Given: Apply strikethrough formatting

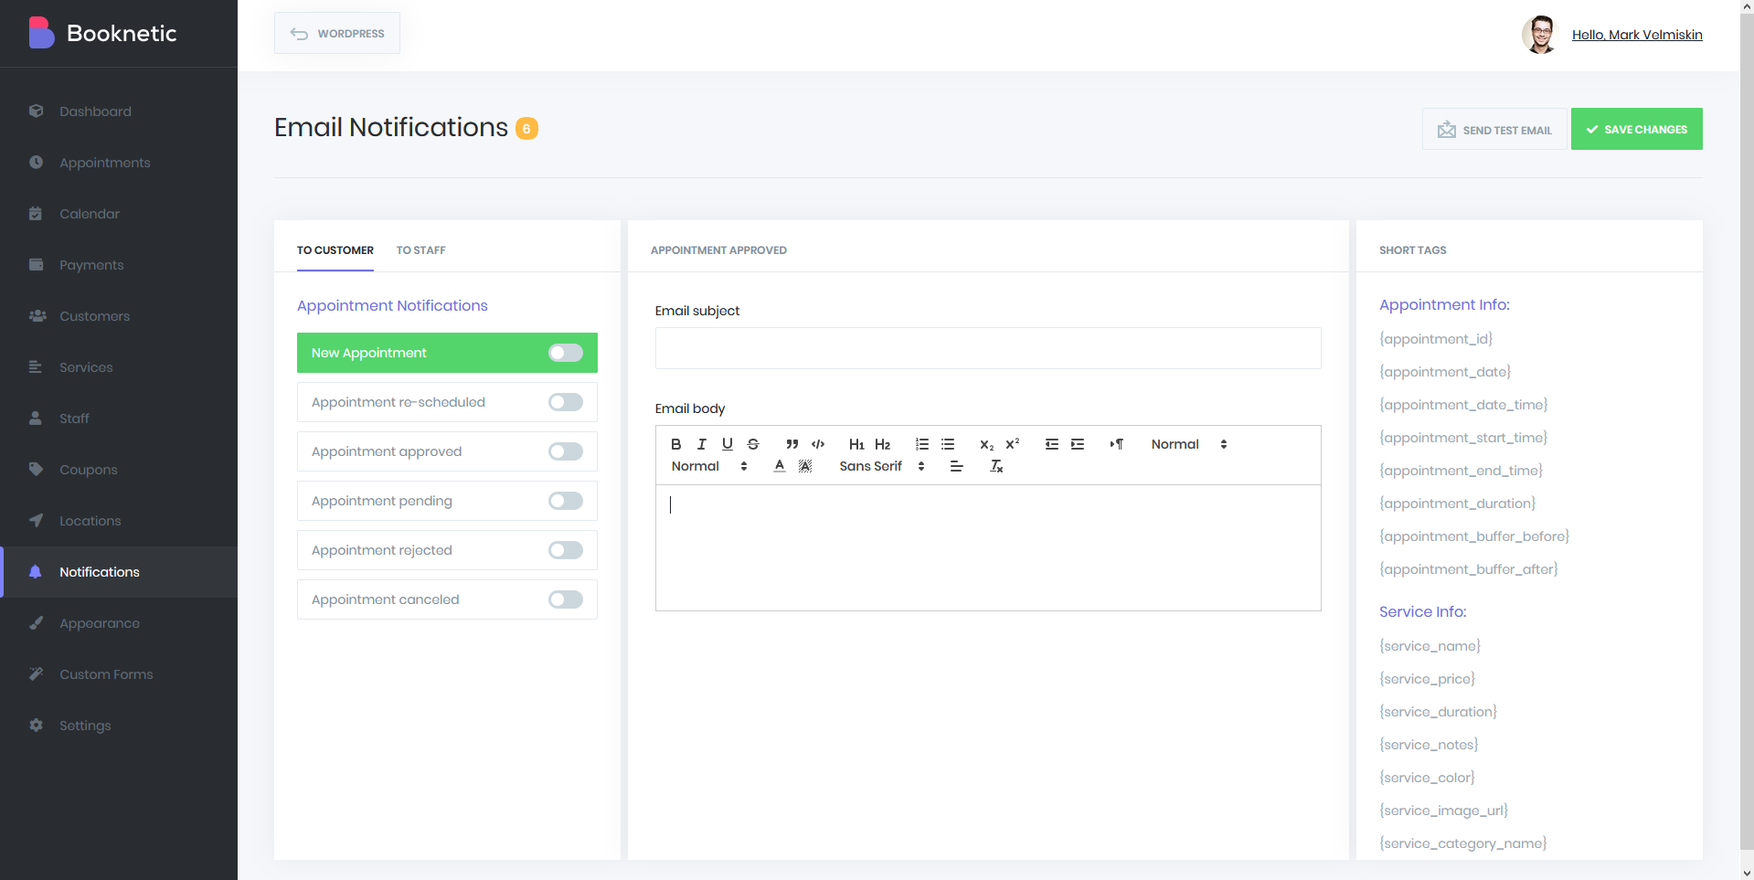Looking at the screenshot, I should click(x=752, y=444).
